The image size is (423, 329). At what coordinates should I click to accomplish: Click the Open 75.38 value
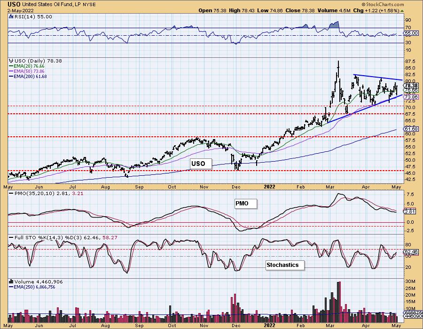[212, 10]
